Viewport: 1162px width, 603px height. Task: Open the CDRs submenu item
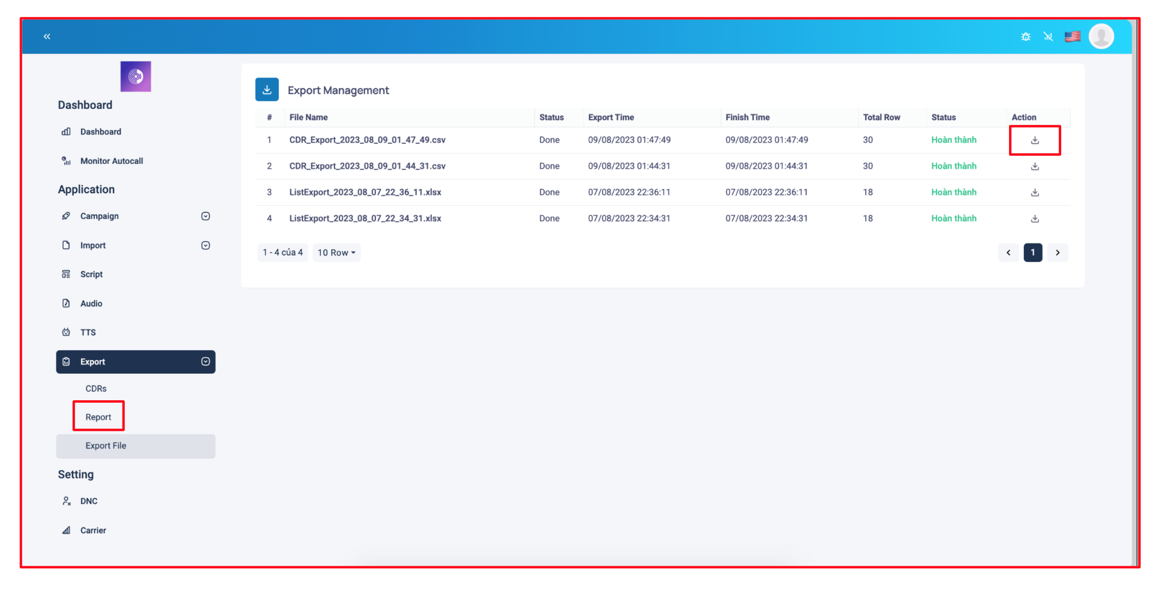click(95, 388)
